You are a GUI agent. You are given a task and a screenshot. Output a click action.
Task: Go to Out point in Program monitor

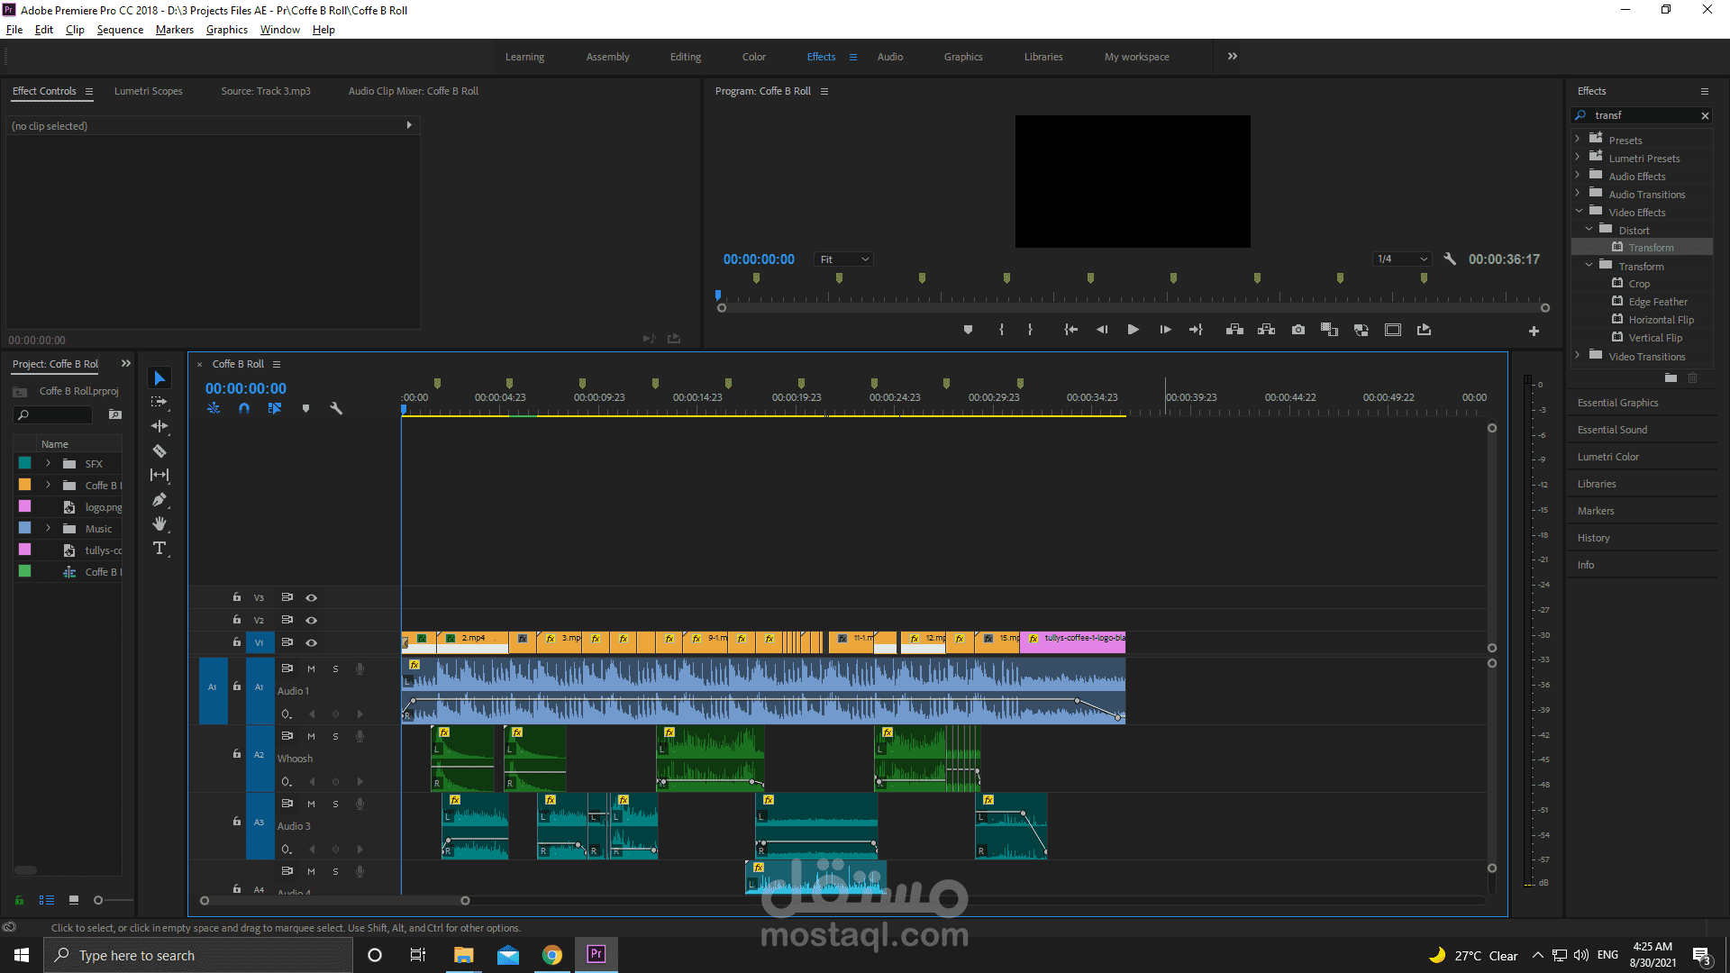tap(1196, 330)
